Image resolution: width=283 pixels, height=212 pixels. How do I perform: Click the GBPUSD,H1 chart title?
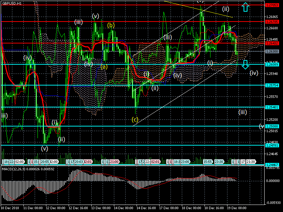click(11, 3)
